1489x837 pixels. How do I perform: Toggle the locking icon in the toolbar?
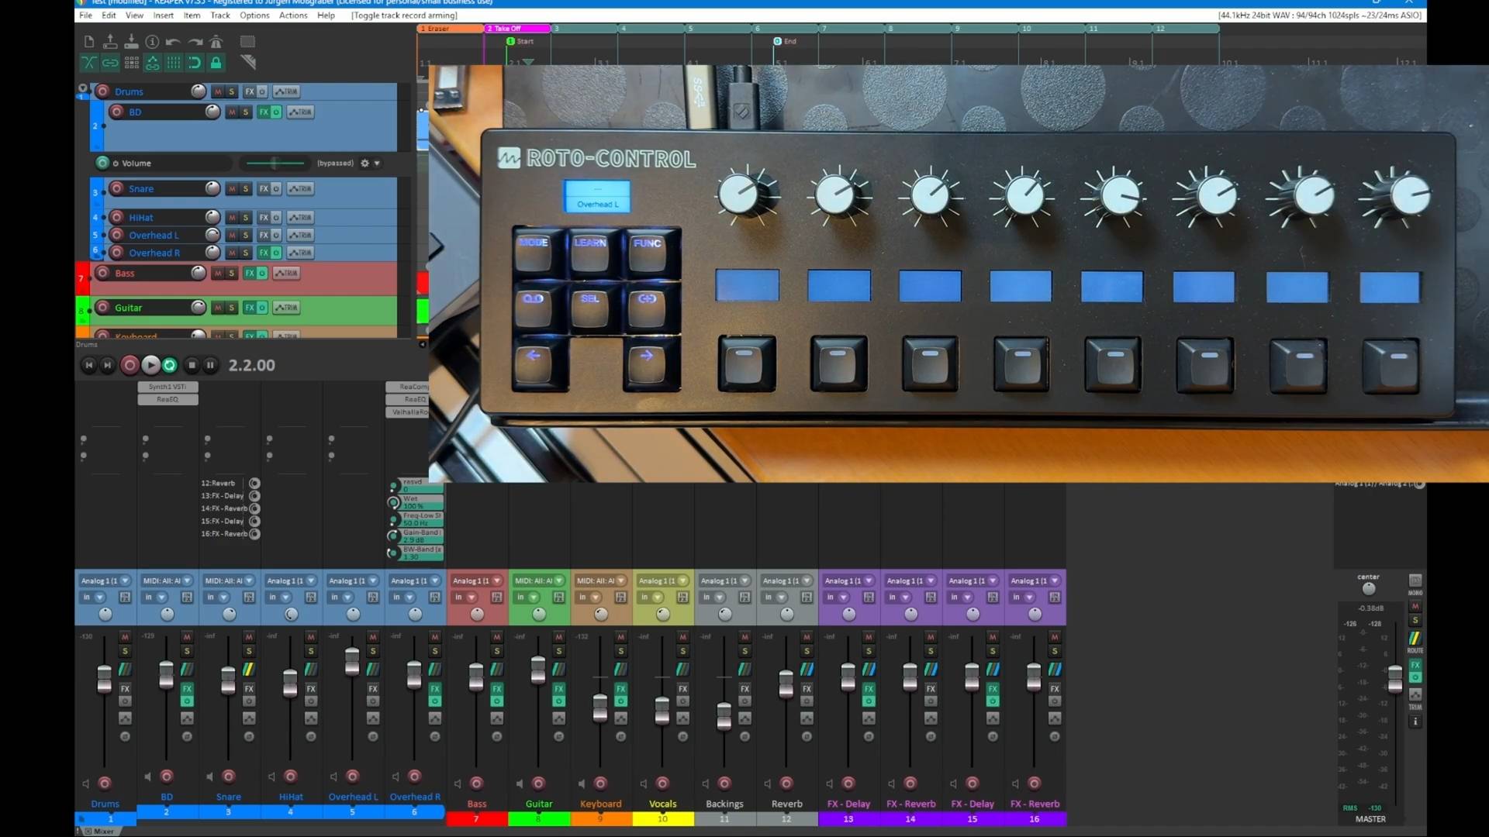(x=217, y=64)
